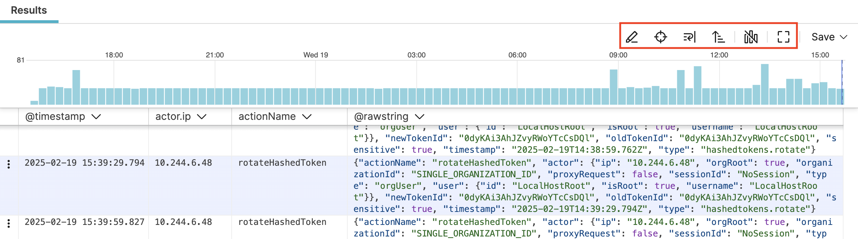Open the actionName column header dropdown
This screenshot has height=239, width=858.
307,117
